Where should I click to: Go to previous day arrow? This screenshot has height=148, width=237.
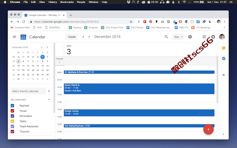point(83,37)
